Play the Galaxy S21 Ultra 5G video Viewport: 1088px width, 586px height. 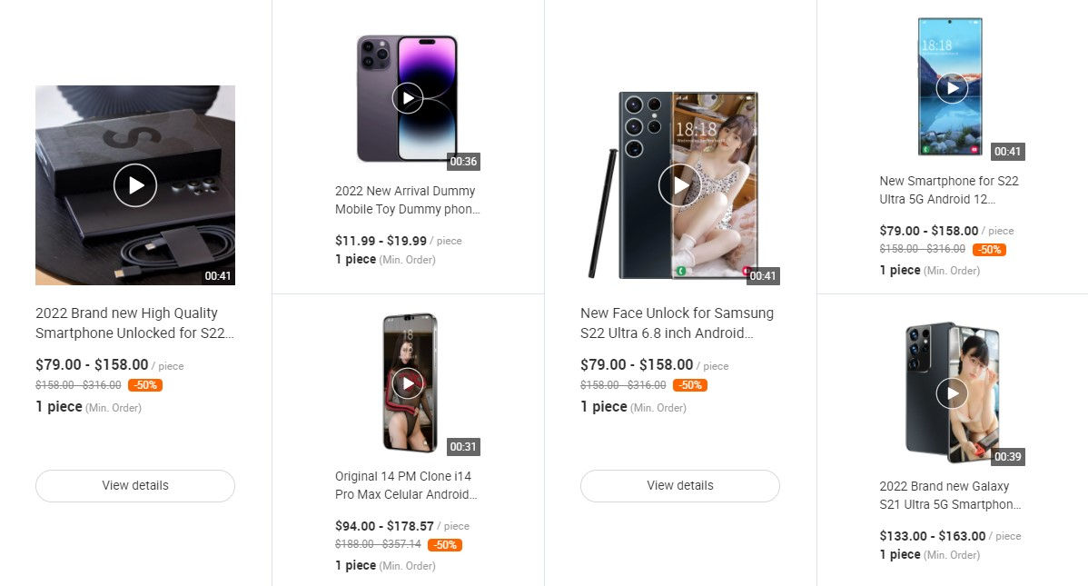click(952, 392)
